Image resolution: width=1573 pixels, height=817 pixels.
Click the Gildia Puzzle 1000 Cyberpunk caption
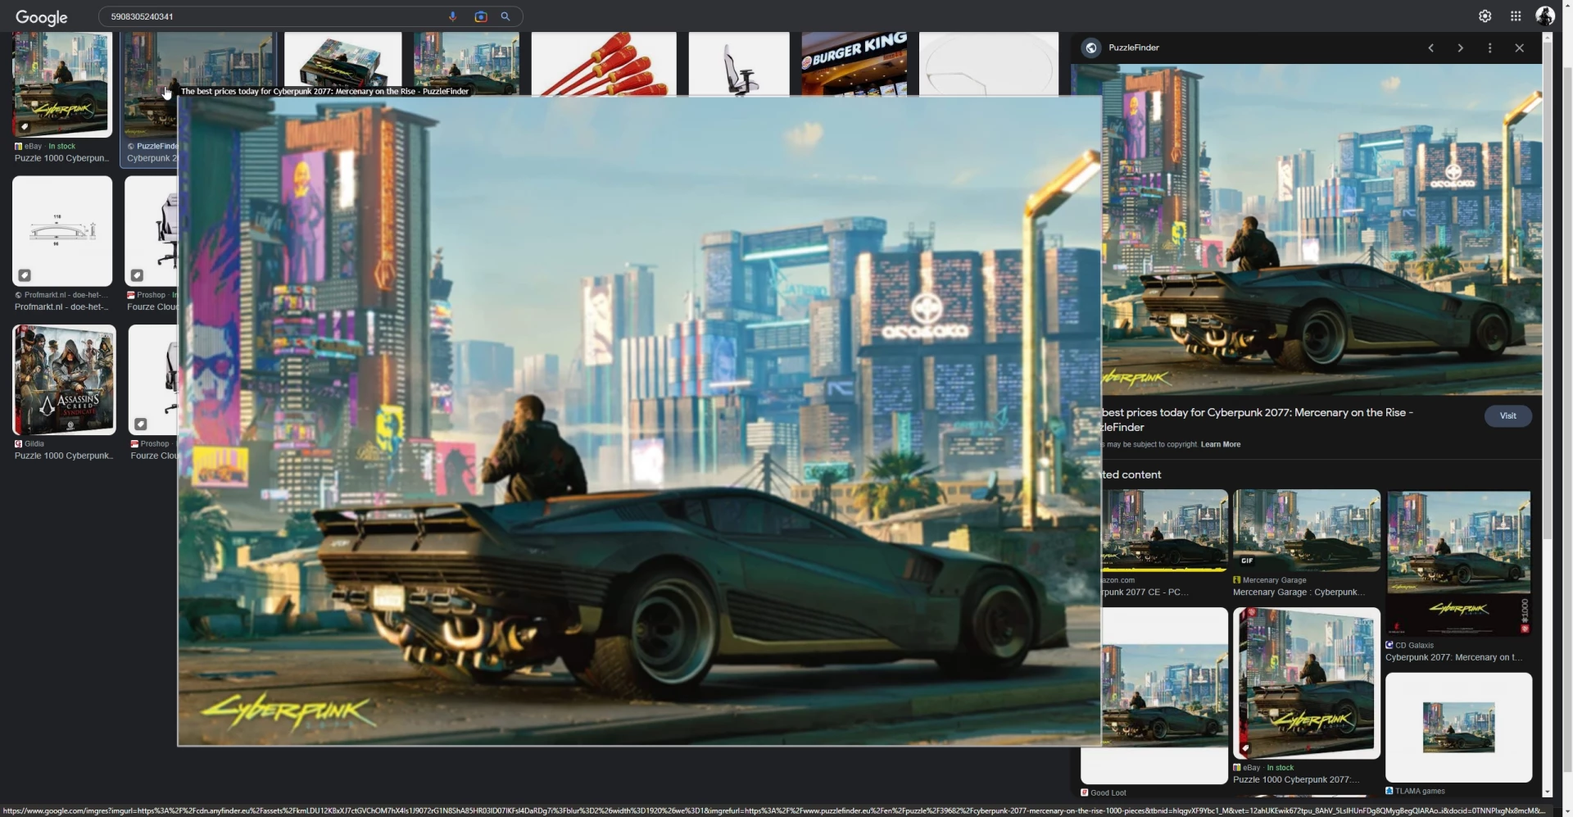(63, 456)
